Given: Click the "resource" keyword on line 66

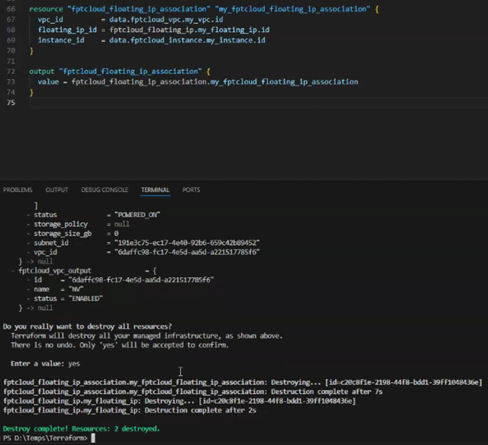Looking at the screenshot, I should click(x=43, y=9).
